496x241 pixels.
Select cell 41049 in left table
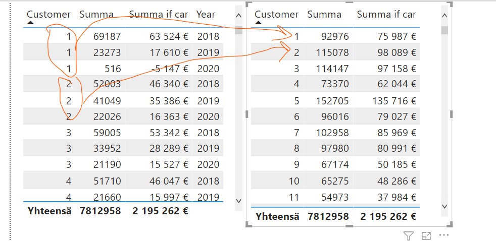pyautogui.click(x=107, y=101)
